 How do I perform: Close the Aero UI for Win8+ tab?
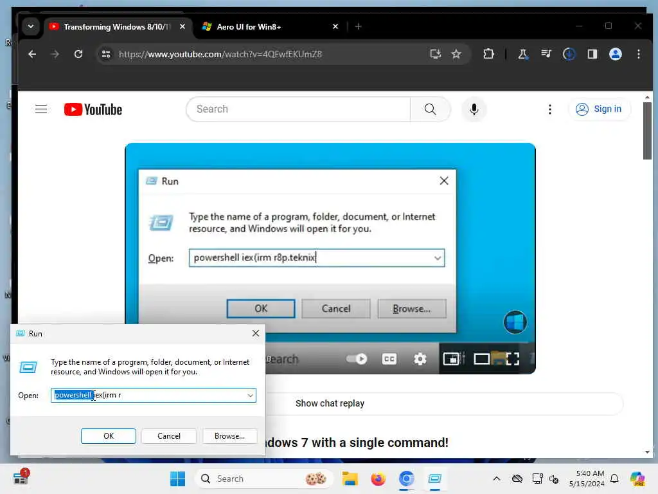(335, 26)
